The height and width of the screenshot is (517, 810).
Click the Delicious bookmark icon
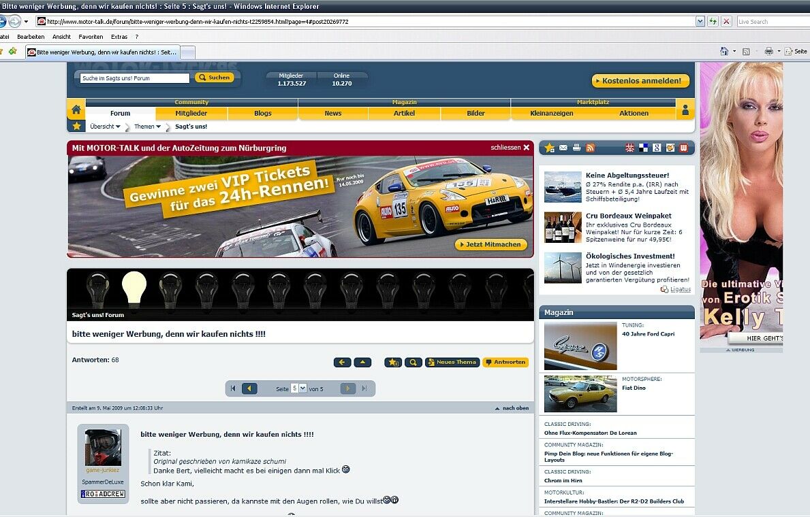pyautogui.click(x=643, y=148)
